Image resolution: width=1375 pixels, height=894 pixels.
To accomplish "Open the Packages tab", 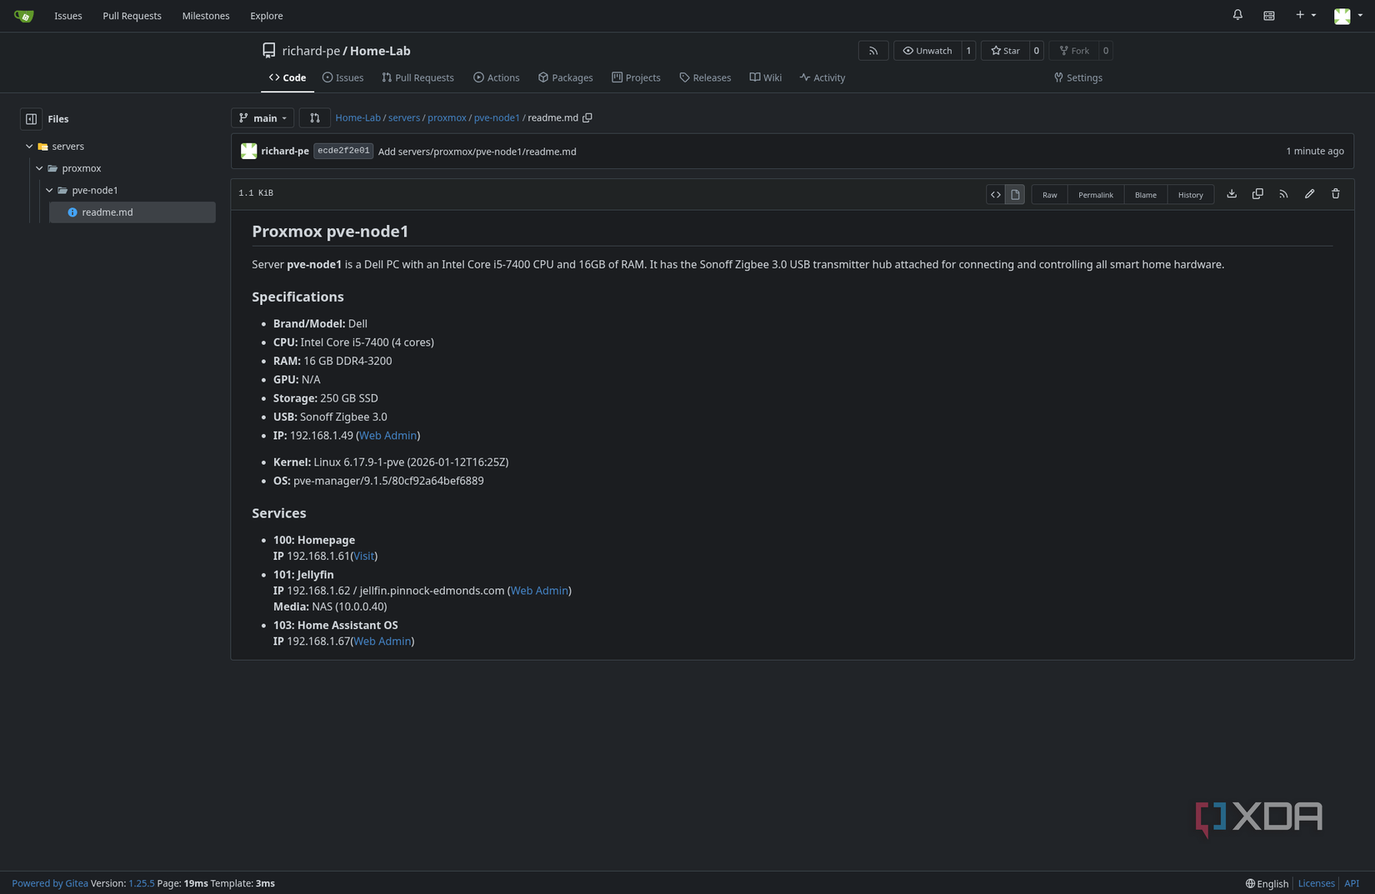I will pos(566,77).
